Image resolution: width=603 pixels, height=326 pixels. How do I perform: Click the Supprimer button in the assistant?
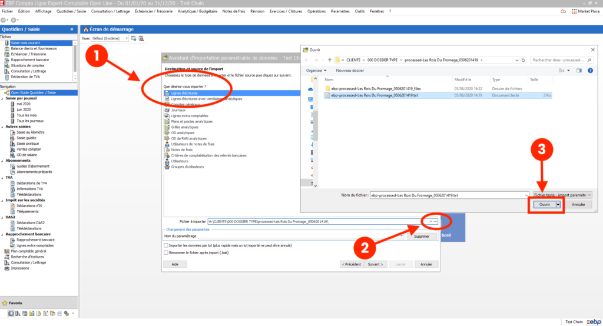tap(422, 237)
